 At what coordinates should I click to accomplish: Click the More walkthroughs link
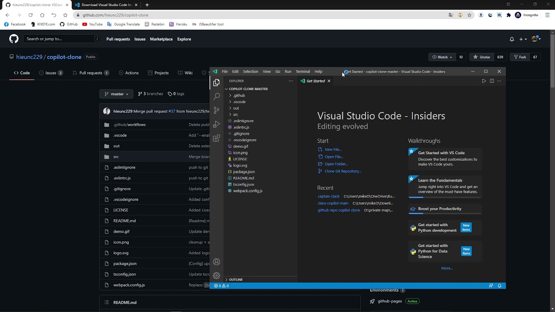pyautogui.click(x=447, y=268)
